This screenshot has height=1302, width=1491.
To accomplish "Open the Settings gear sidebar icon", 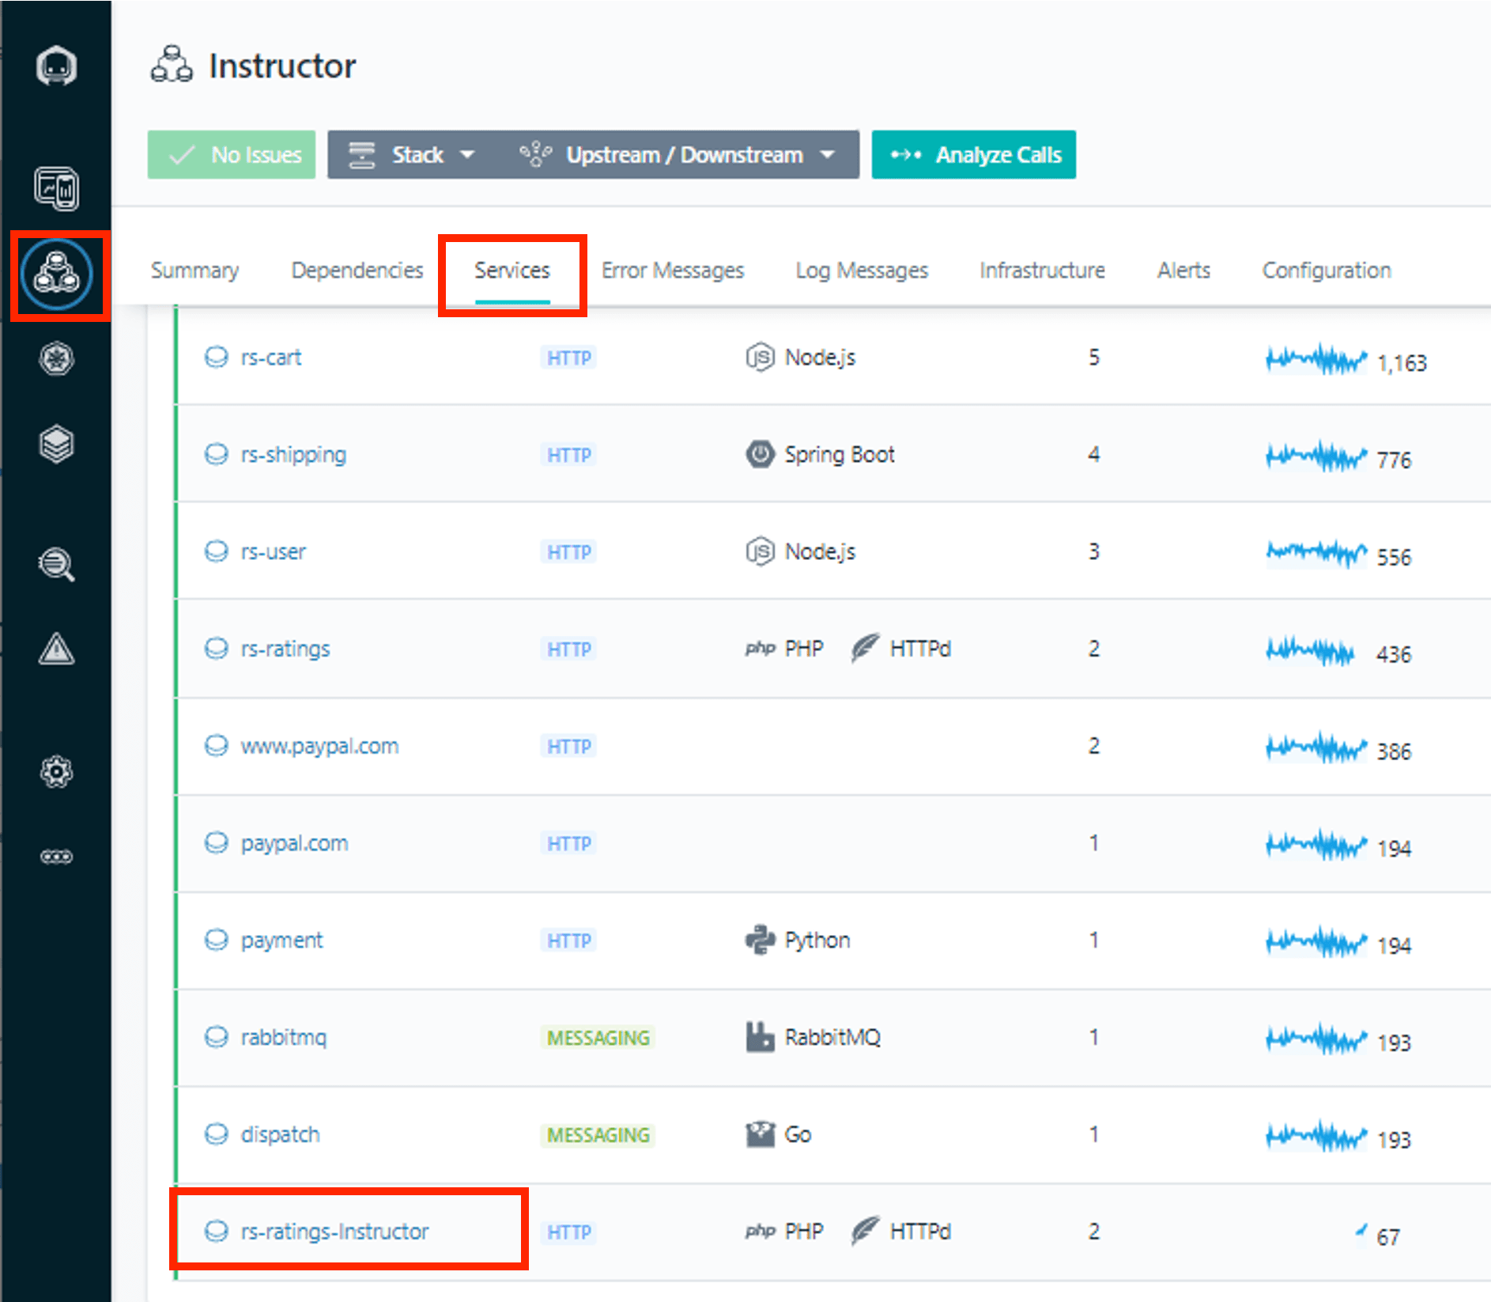I will [56, 771].
